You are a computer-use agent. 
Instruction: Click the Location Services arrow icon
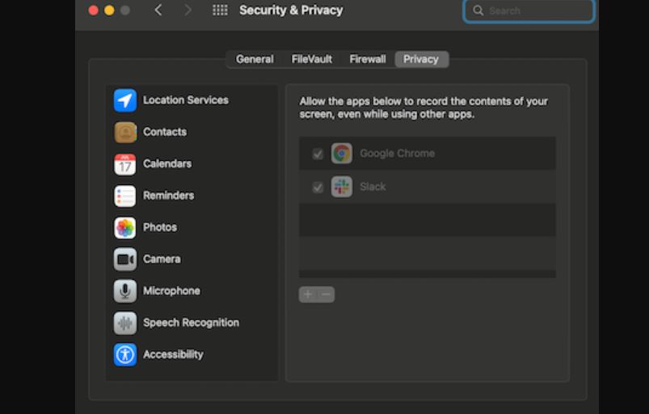tap(125, 100)
